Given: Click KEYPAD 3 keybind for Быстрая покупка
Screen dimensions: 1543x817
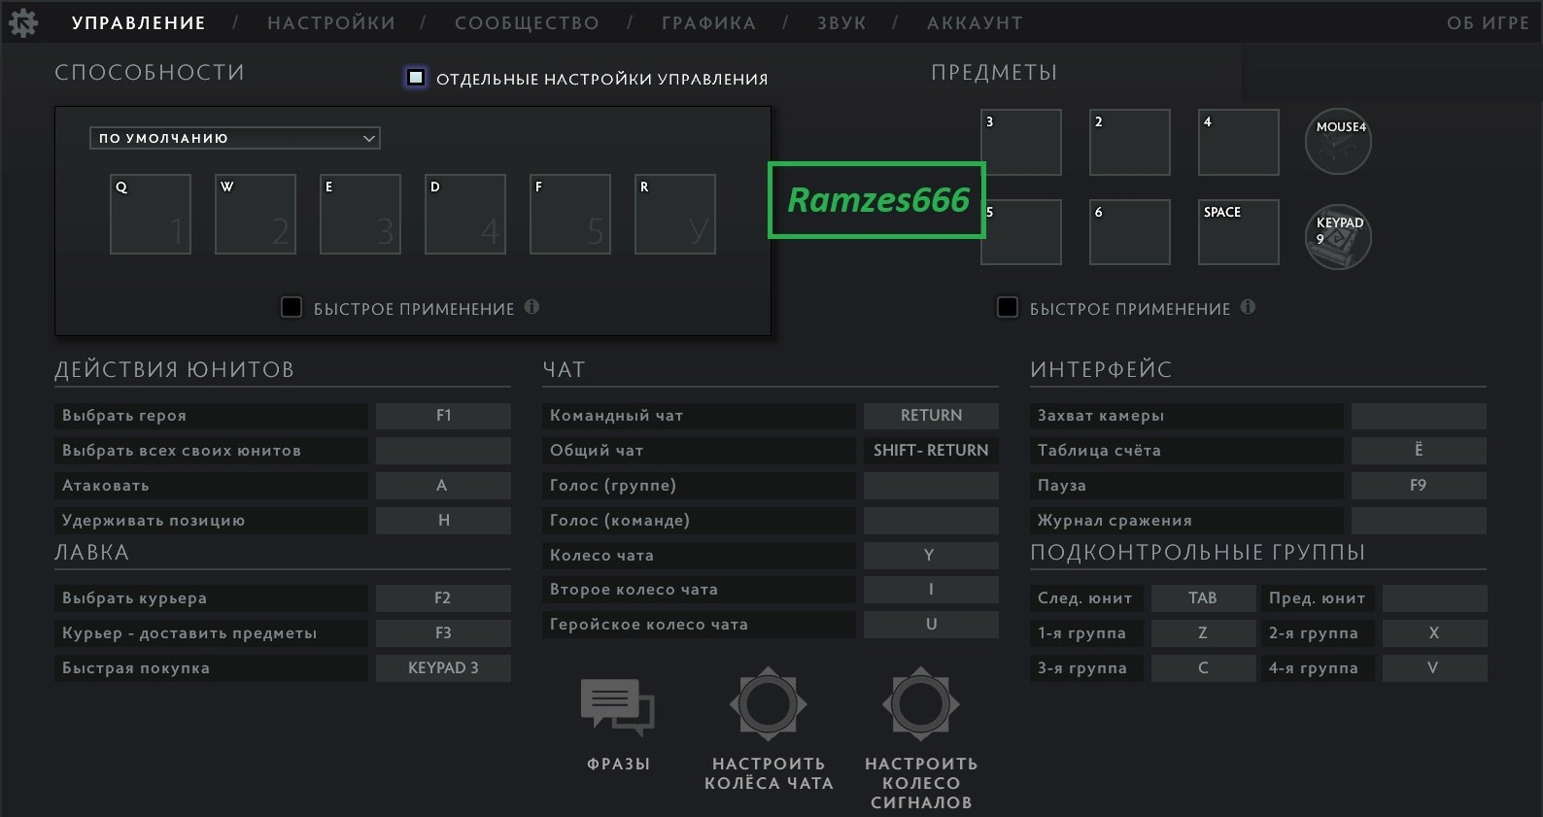Looking at the screenshot, I should pyautogui.click(x=443, y=668).
